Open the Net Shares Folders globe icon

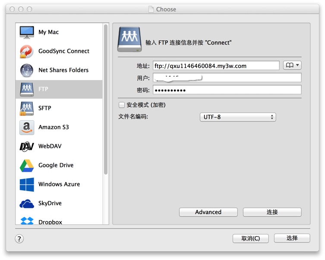pos(27,70)
